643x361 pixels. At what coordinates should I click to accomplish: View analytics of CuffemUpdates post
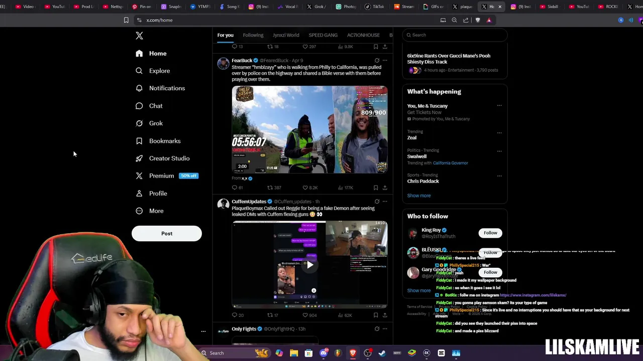[345, 315]
